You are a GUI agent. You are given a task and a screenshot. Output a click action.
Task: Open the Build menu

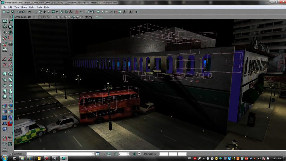[32, 7]
